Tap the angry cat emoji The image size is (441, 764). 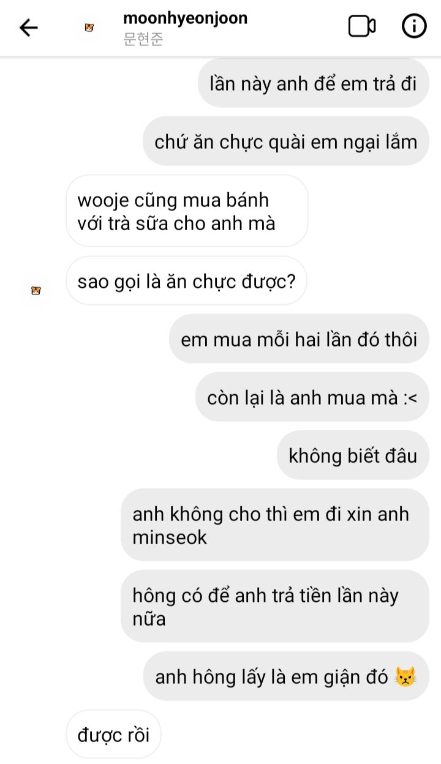406,677
